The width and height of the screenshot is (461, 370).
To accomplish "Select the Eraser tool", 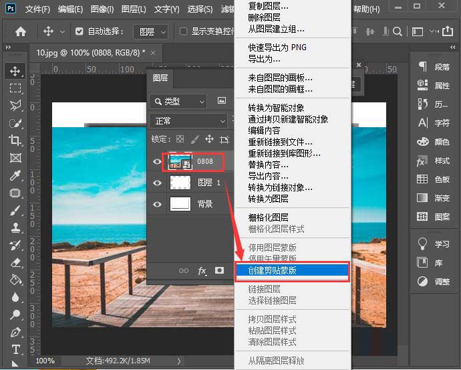I will [x=15, y=262].
